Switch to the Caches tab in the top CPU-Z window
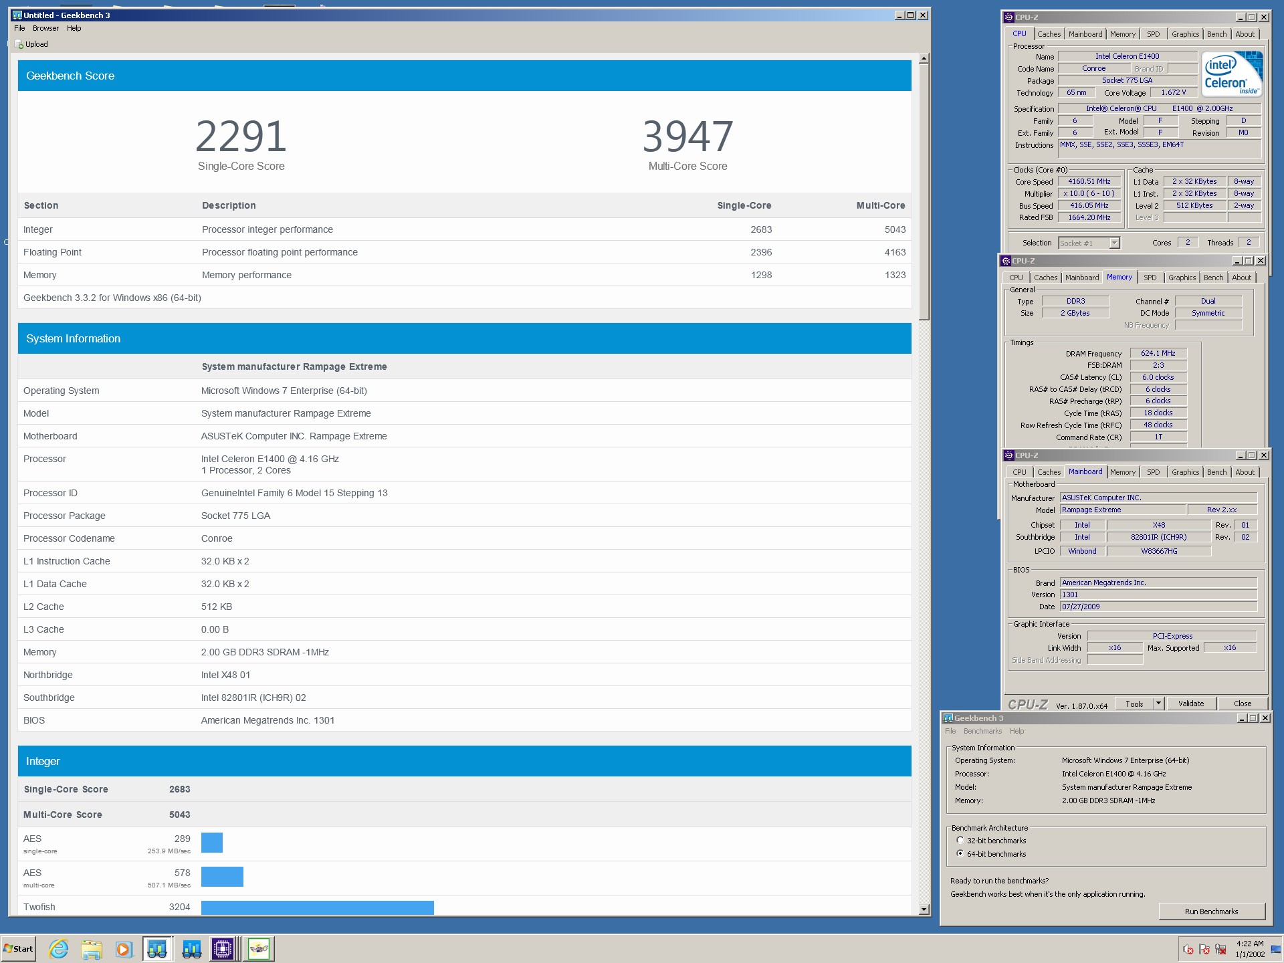The height and width of the screenshot is (963, 1284). (x=1049, y=34)
